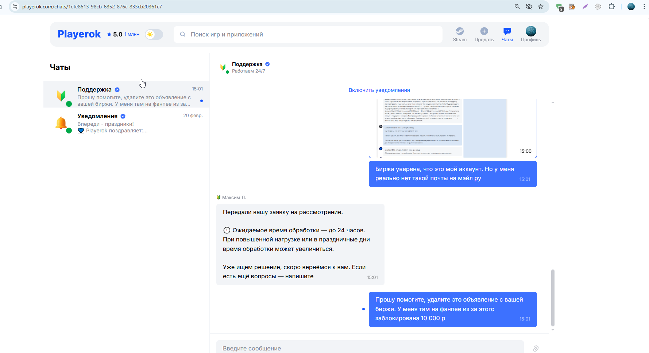Click the verified badge beside Поддержка in the chat list
The height and width of the screenshot is (353, 649).
coord(117,90)
